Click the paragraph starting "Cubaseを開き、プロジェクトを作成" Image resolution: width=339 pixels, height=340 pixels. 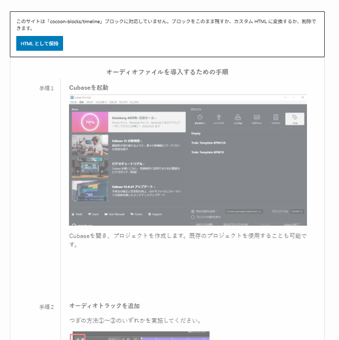click(x=188, y=240)
